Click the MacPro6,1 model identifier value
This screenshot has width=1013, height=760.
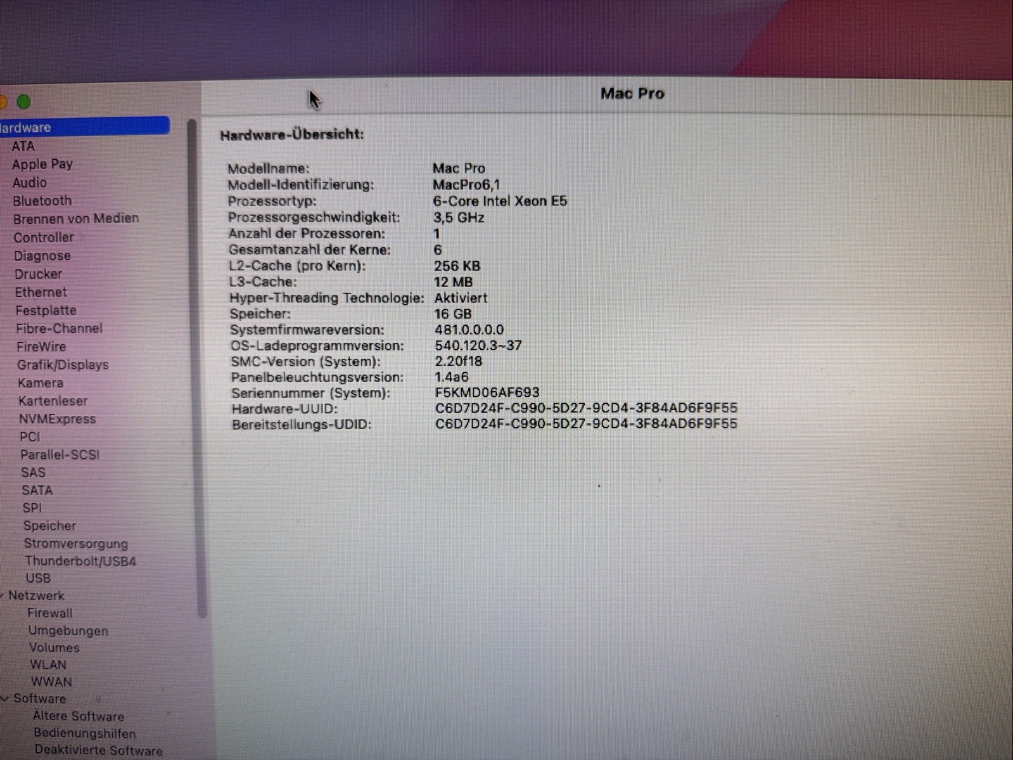tap(466, 185)
